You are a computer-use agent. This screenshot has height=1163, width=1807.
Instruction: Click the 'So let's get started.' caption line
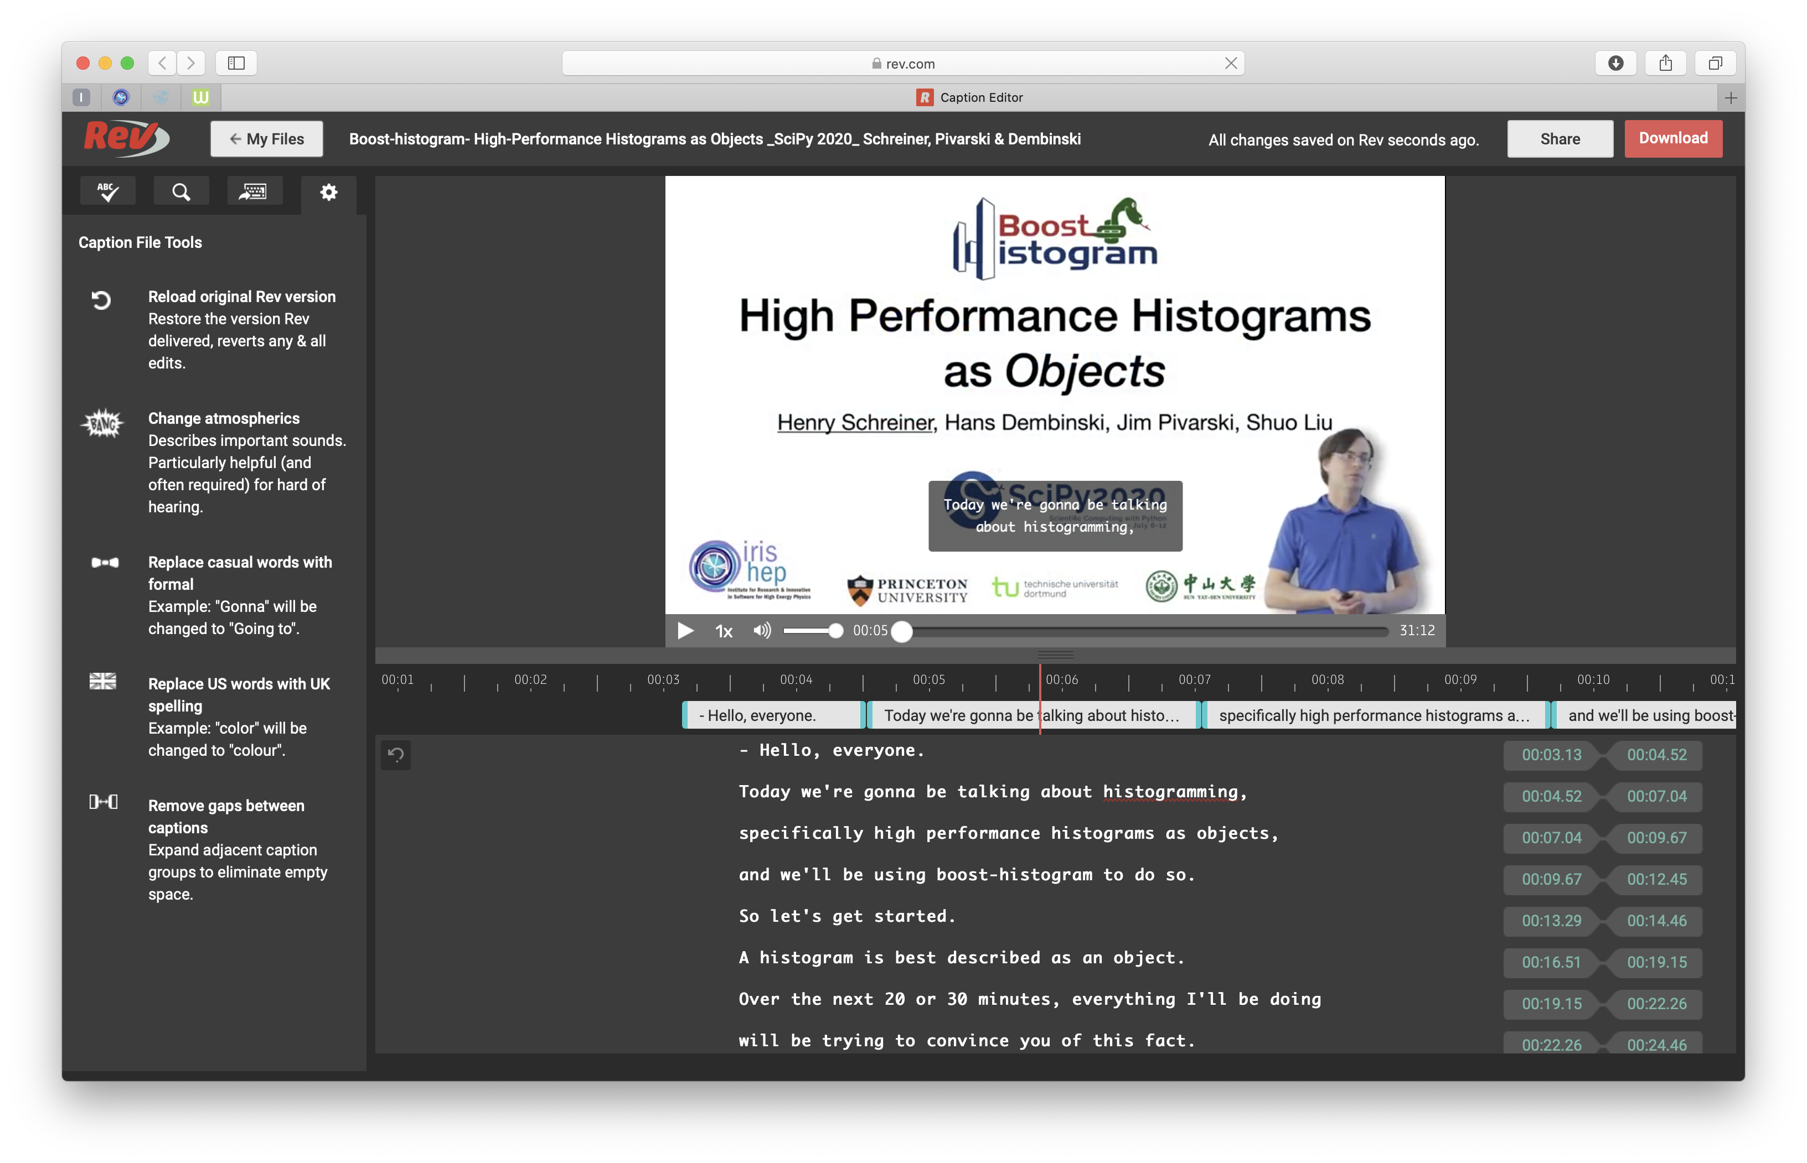point(847,916)
